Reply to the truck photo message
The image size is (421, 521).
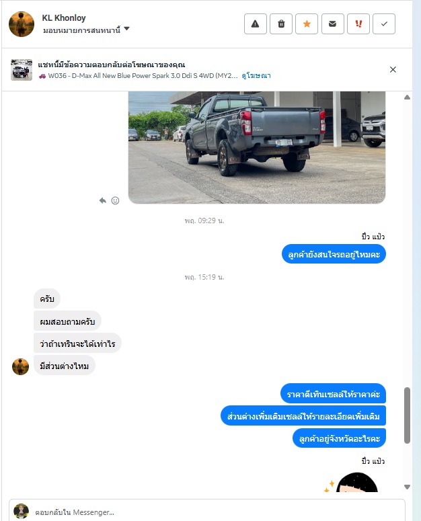[103, 200]
